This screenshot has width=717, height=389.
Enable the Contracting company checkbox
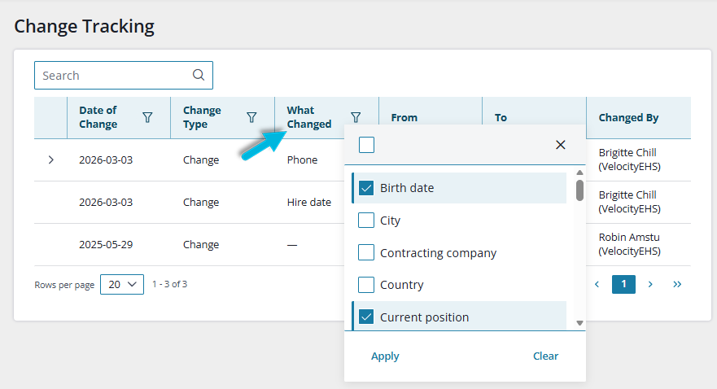click(x=366, y=252)
